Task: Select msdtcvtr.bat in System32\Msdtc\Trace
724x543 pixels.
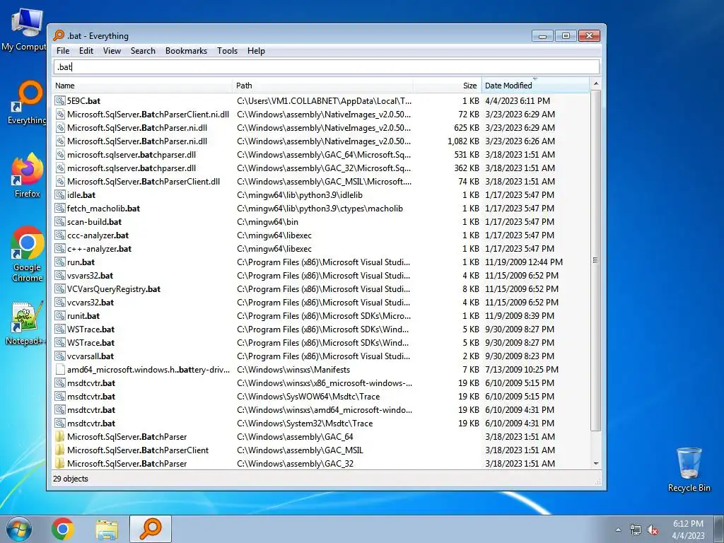Action: click(321, 423)
